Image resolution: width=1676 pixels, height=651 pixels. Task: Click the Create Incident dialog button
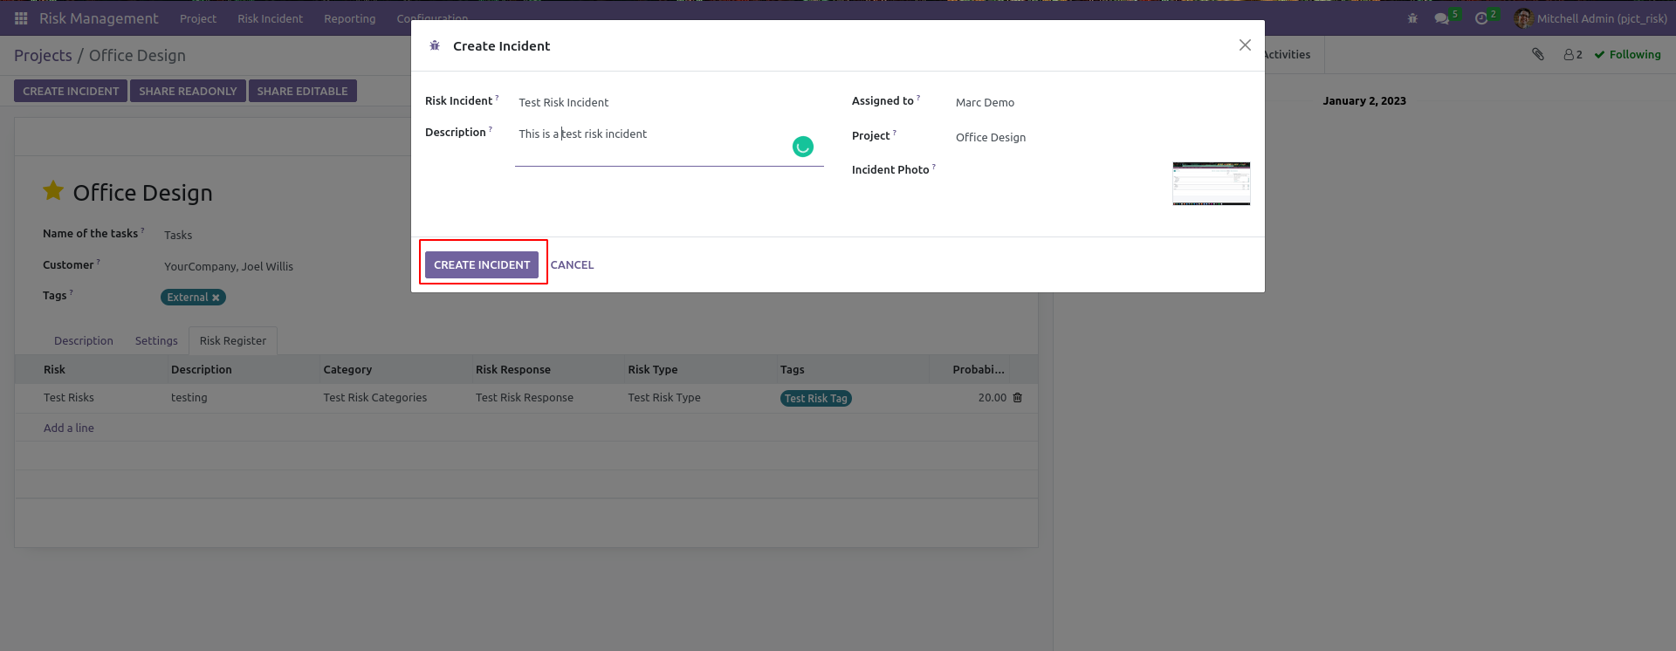tap(482, 264)
